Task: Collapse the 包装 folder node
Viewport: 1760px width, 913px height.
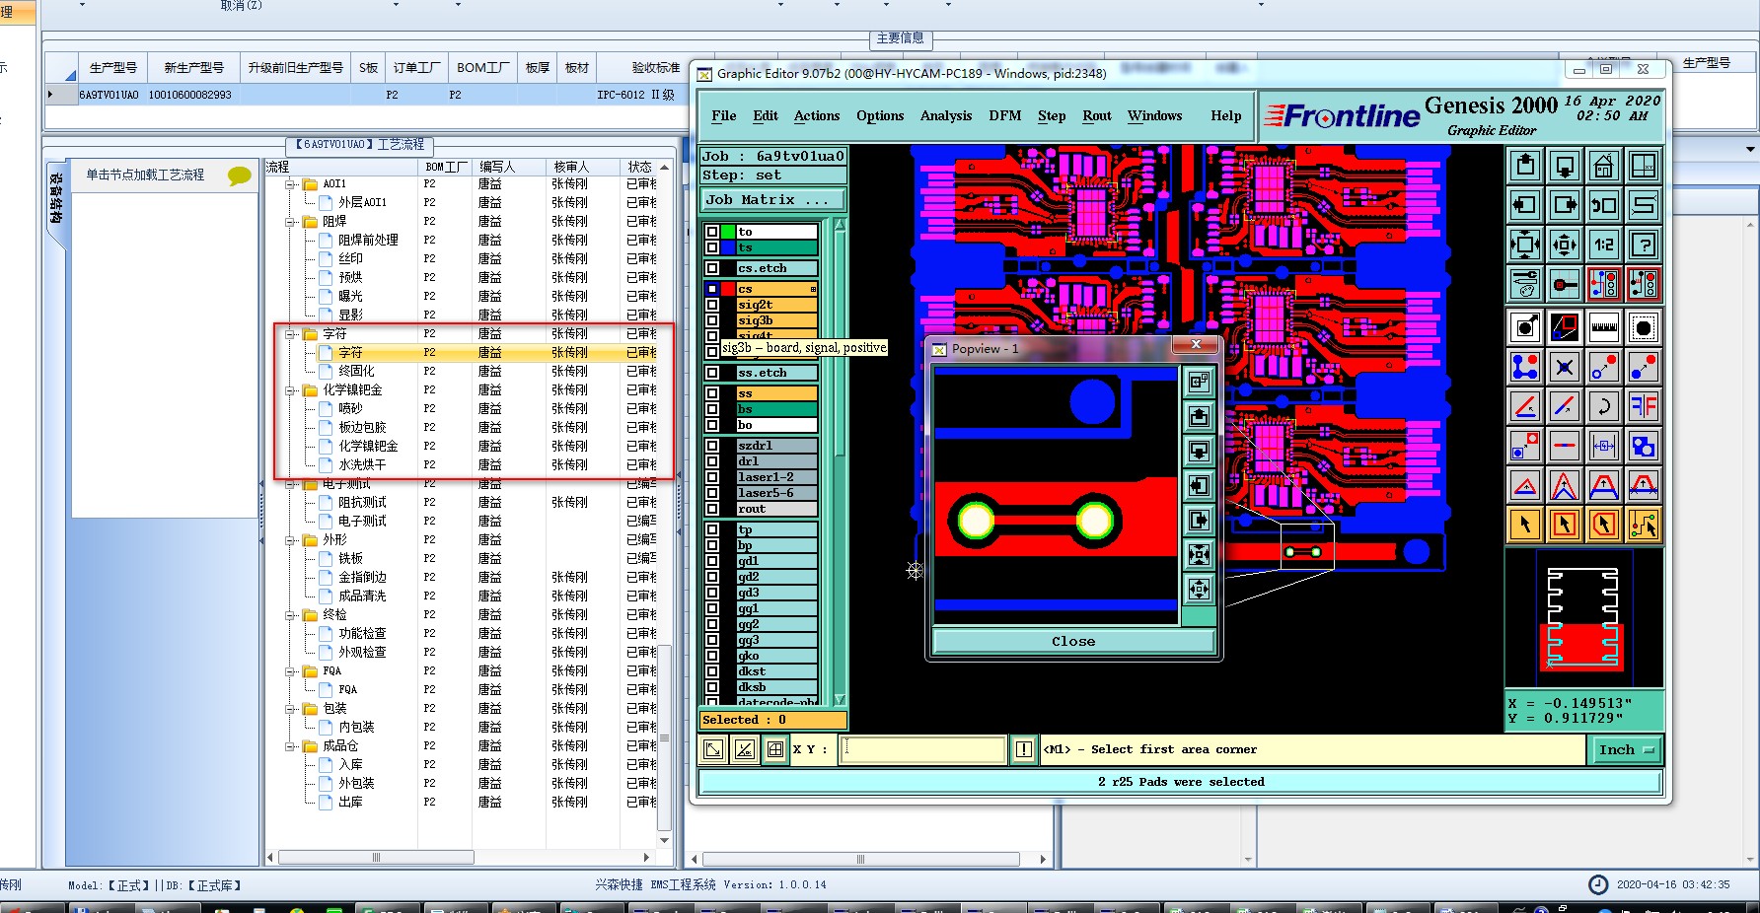Action: coord(291,709)
